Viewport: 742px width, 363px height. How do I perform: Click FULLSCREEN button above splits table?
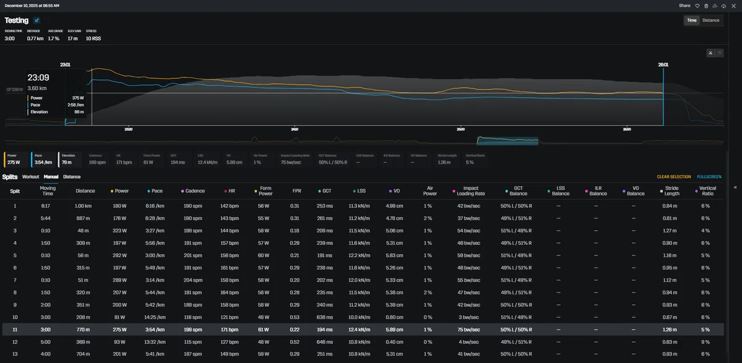click(x=709, y=177)
